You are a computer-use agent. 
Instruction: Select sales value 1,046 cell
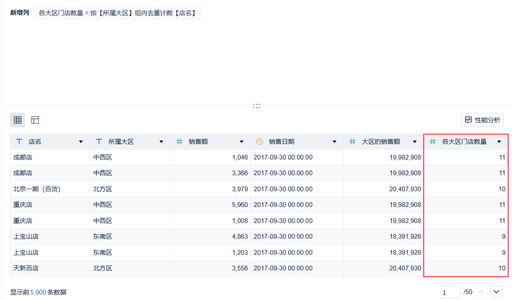tap(210, 157)
